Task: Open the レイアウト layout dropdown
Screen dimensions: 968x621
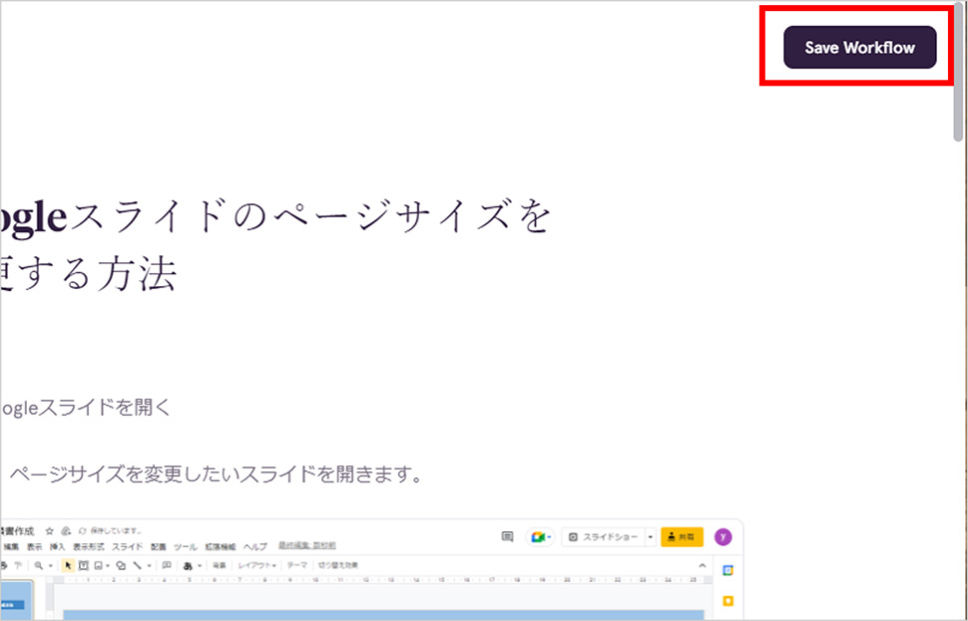Action: click(x=256, y=565)
